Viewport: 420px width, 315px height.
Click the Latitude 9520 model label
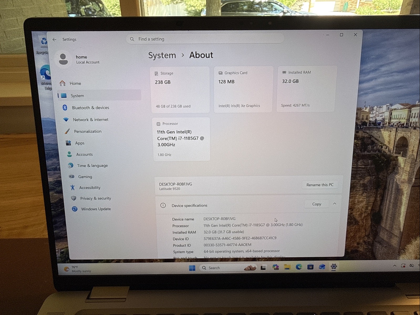pos(170,189)
